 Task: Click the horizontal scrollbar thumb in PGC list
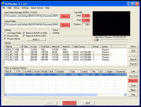pos(52,95)
